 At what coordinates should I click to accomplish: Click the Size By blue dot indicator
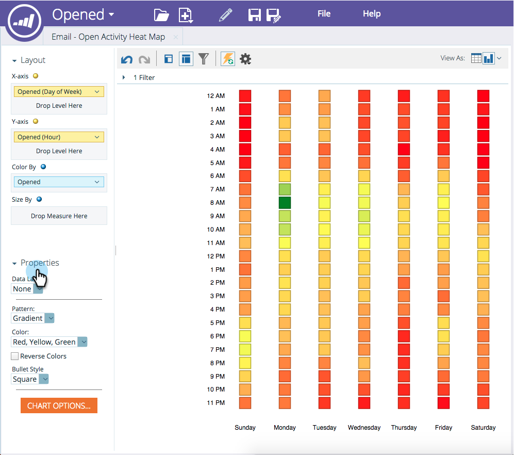(x=39, y=199)
